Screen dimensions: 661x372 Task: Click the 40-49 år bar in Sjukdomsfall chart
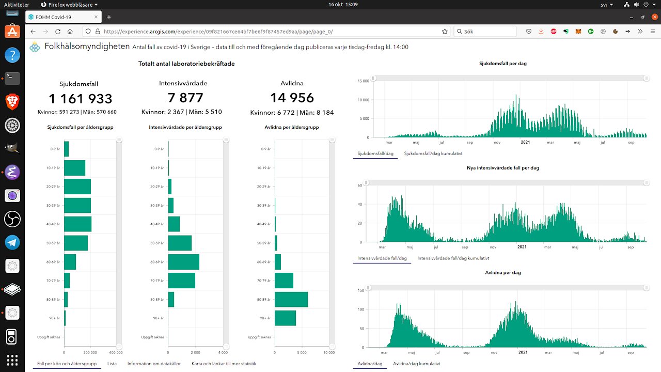(x=78, y=224)
